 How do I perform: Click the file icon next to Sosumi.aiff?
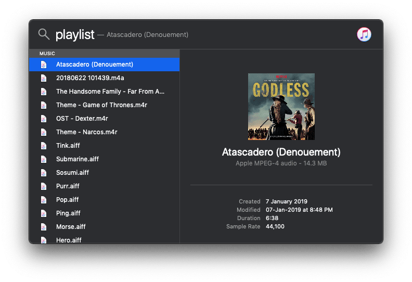pyautogui.click(x=44, y=173)
